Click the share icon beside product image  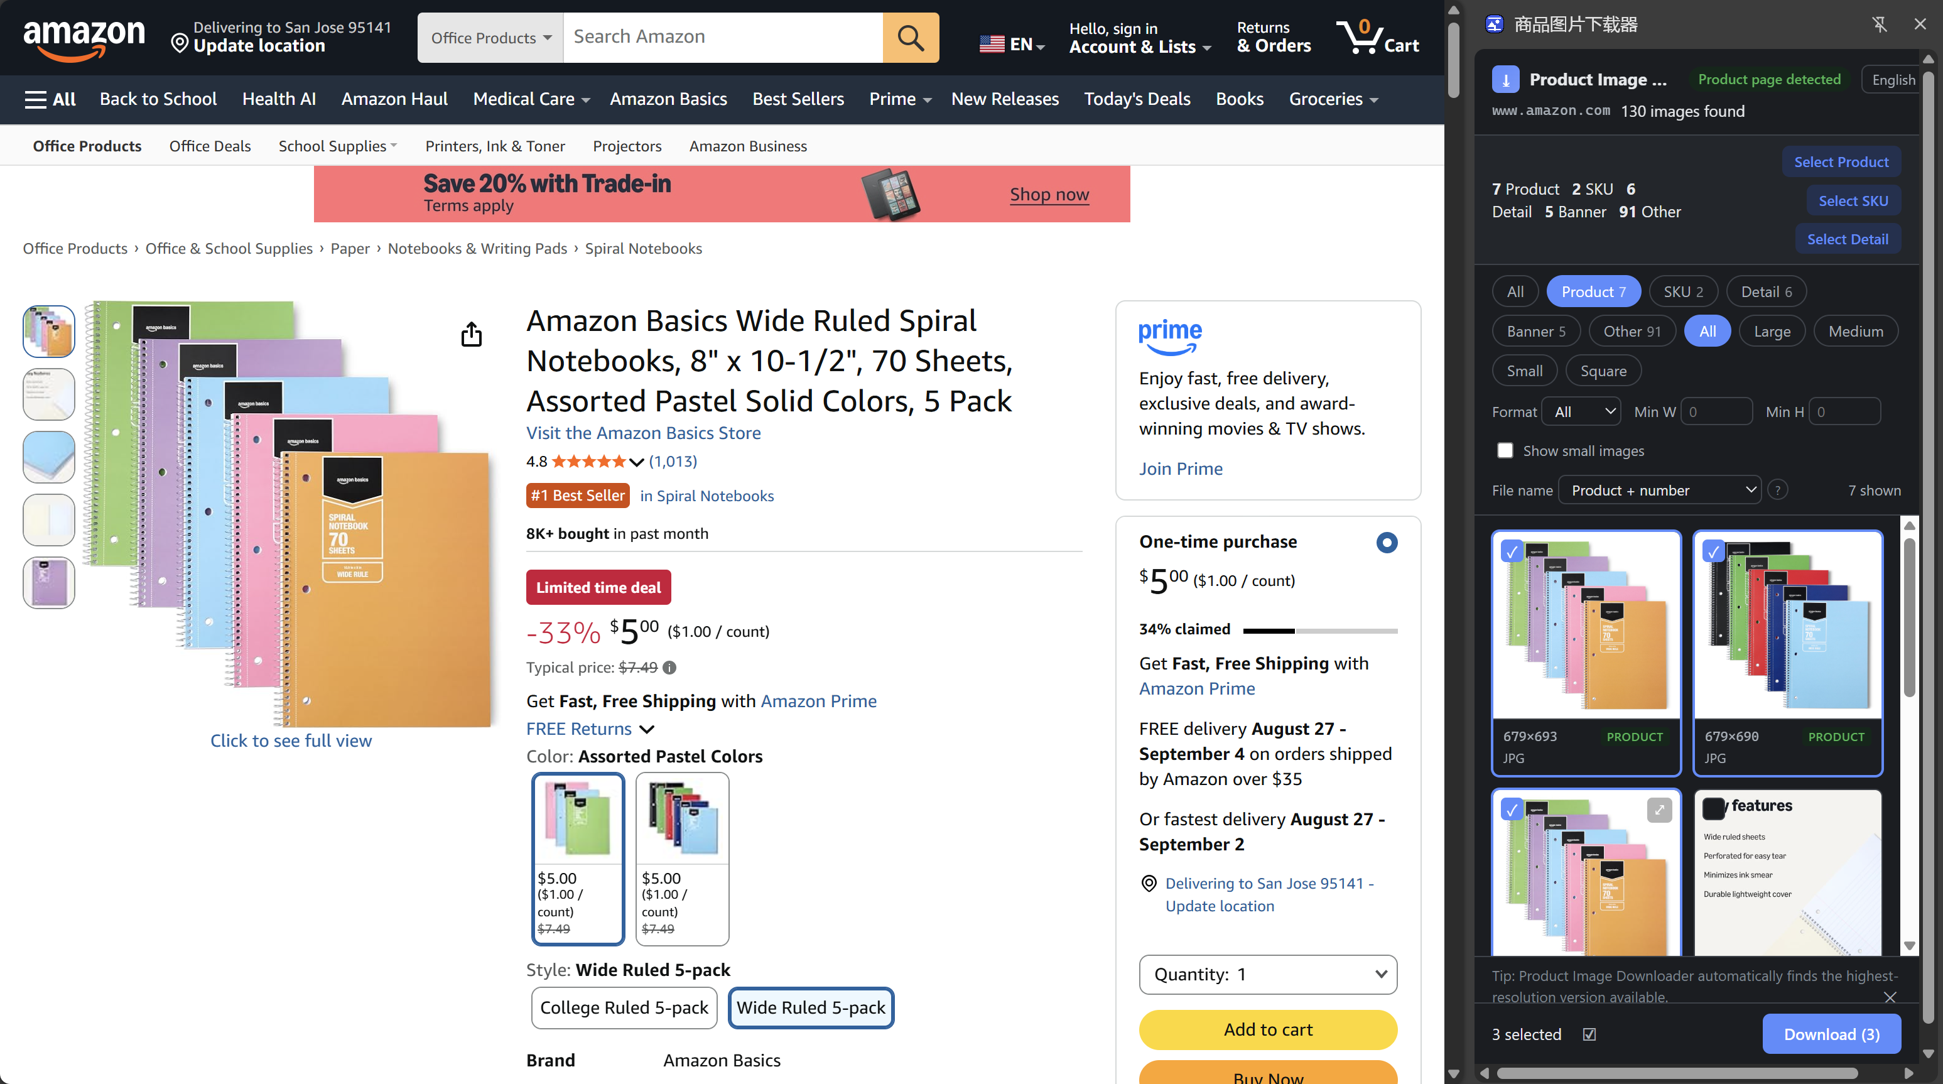tap(472, 334)
